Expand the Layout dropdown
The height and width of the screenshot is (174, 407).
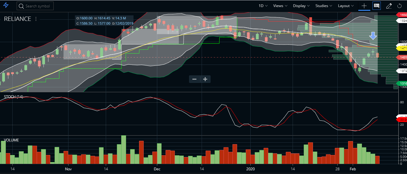pos(346,6)
